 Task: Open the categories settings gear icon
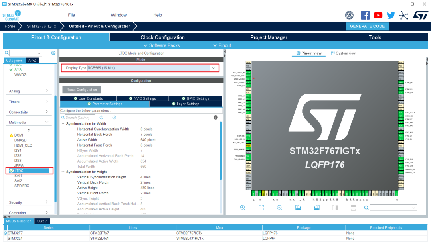(x=53, y=53)
